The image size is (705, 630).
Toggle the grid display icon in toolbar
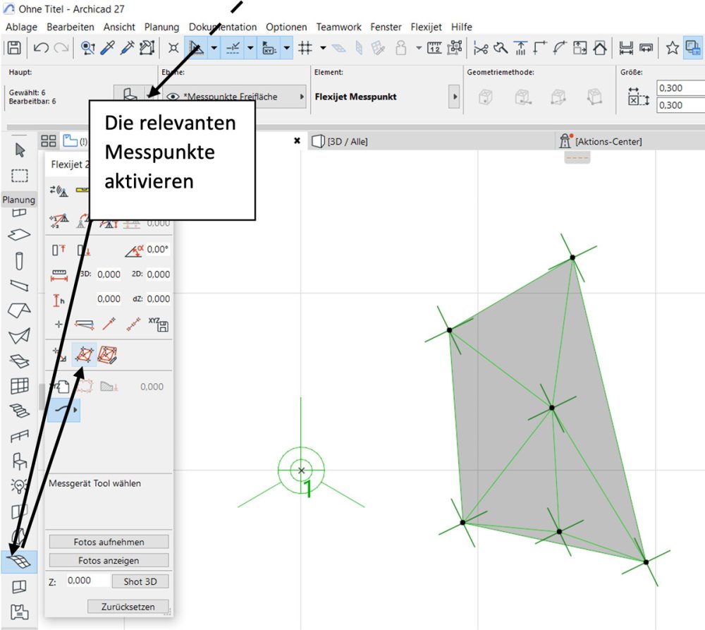click(x=305, y=48)
